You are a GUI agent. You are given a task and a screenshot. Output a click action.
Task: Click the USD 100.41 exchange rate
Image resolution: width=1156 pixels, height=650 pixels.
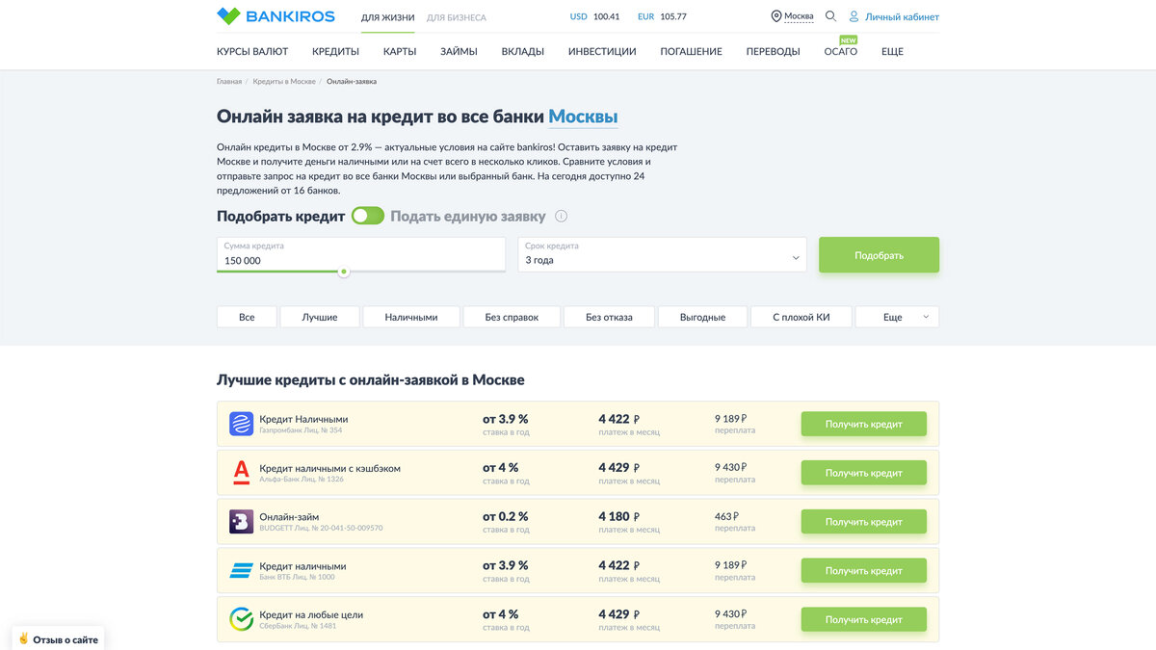[x=594, y=16]
